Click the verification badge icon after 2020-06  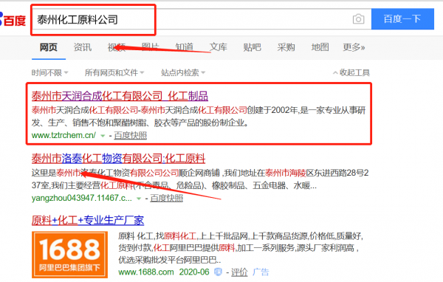[218, 272]
